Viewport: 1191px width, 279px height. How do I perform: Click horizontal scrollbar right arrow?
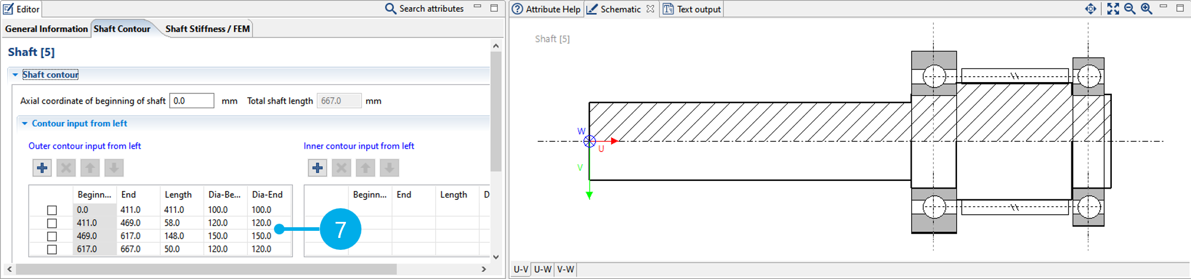point(484,269)
